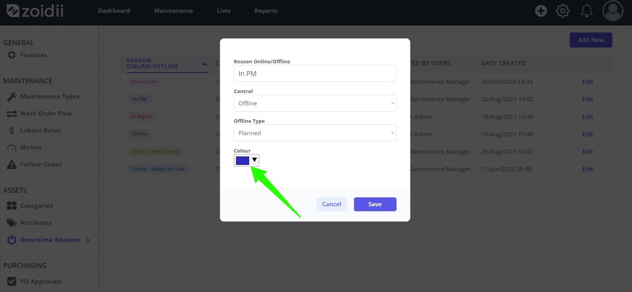This screenshot has width=632, height=292.
Task: Open the Lists menu
Action: (x=224, y=11)
